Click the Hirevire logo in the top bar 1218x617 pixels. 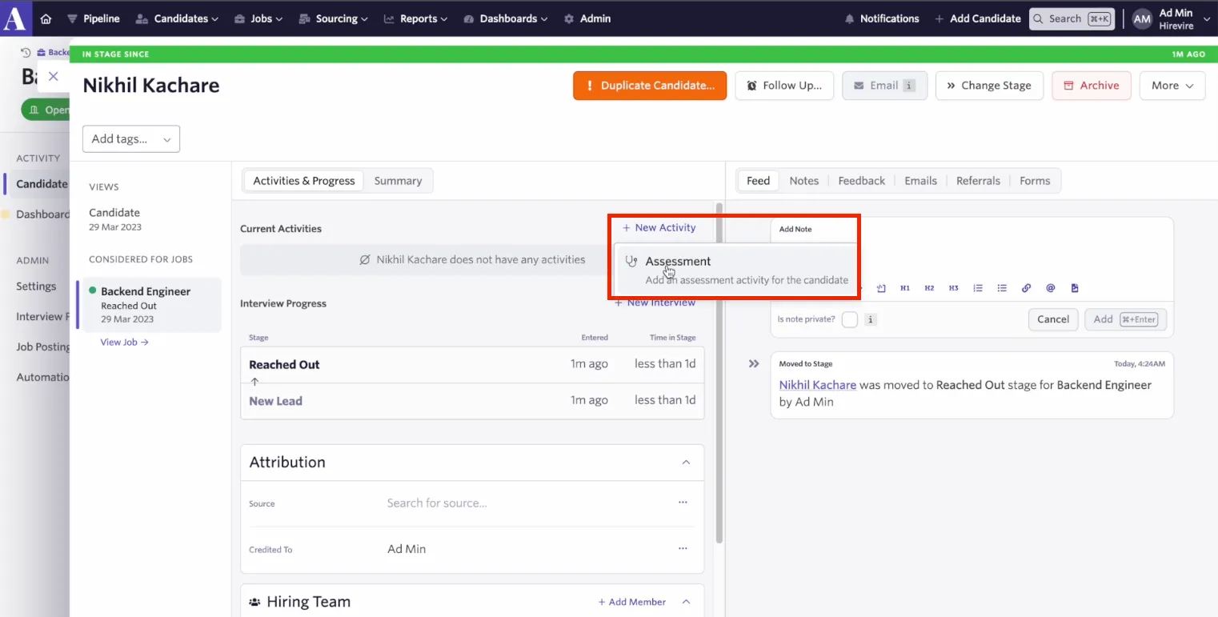tap(14, 18)
